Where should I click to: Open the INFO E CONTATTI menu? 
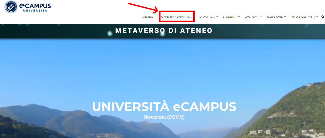pyautogui.click(x=303, y=17)
